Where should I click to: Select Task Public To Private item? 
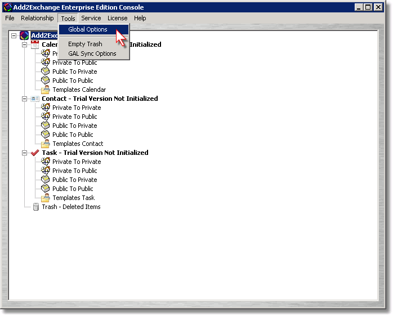point(75,180)
